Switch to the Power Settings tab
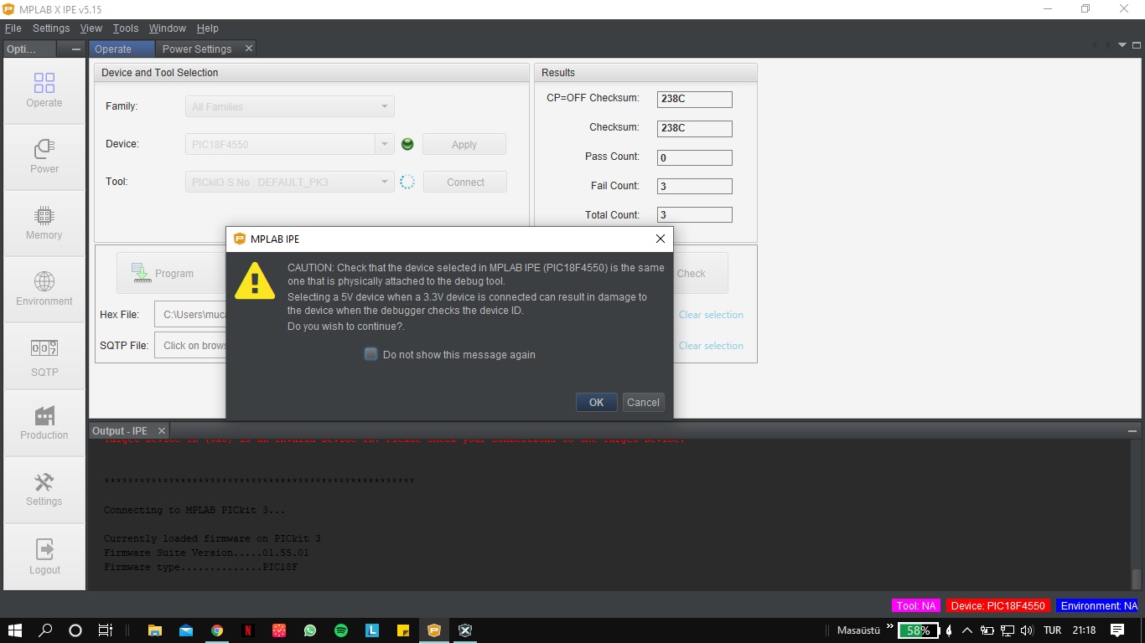 [197, 49]
